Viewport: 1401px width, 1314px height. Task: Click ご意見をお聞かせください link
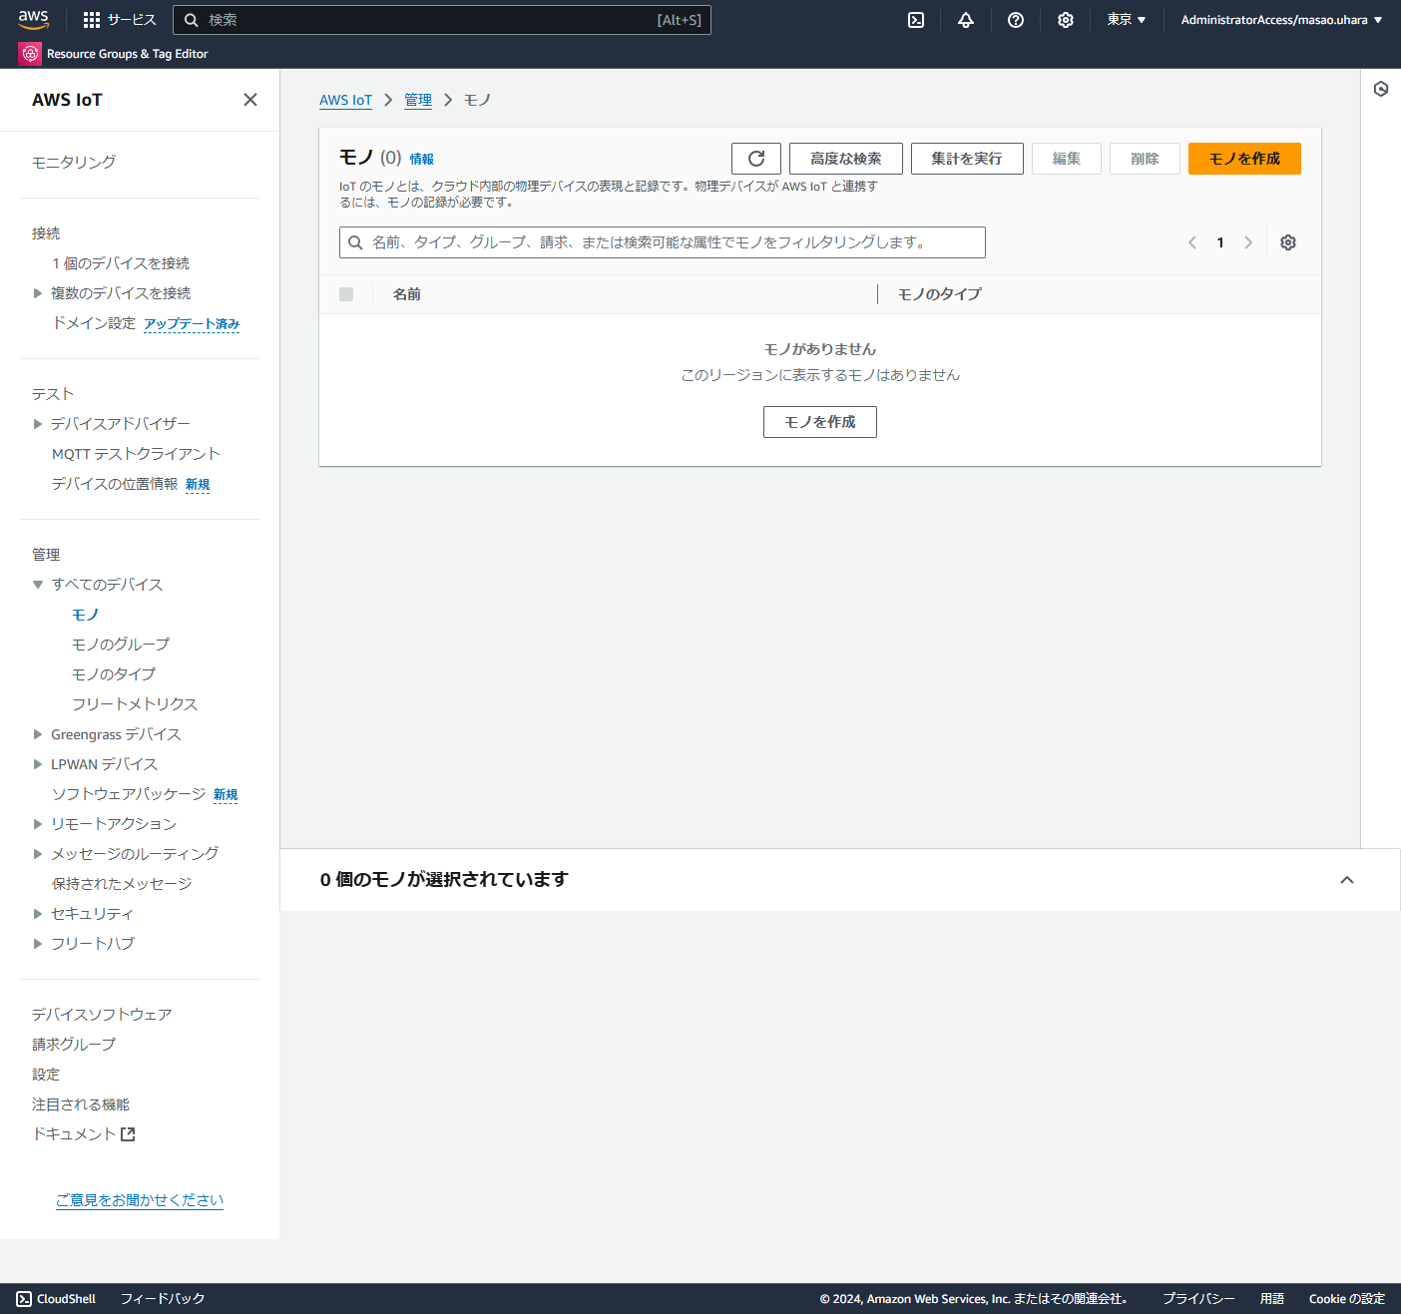tap(140, 1200)
